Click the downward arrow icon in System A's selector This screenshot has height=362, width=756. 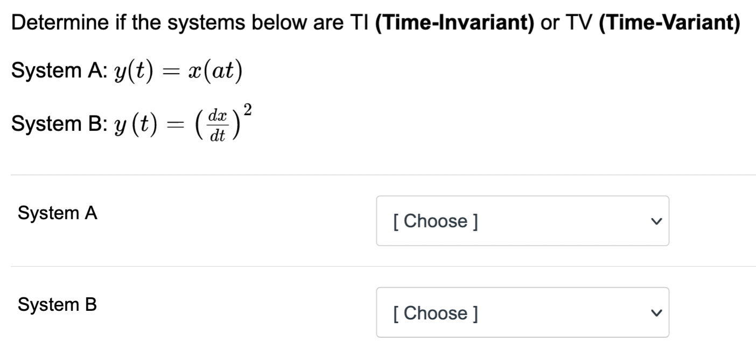click(x=656, y=220)
